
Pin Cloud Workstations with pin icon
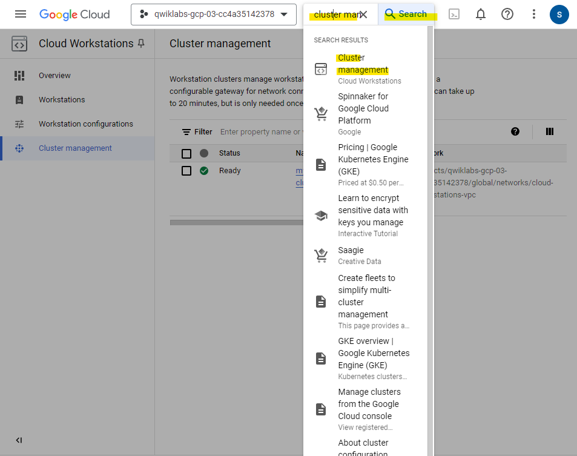click(141, 44)
